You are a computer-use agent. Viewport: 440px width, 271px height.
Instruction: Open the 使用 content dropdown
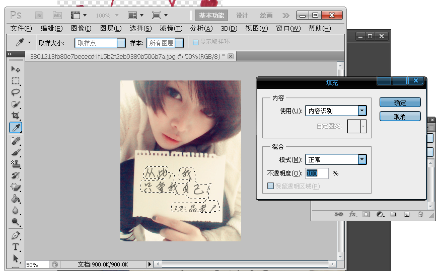[x=361, y=111]
